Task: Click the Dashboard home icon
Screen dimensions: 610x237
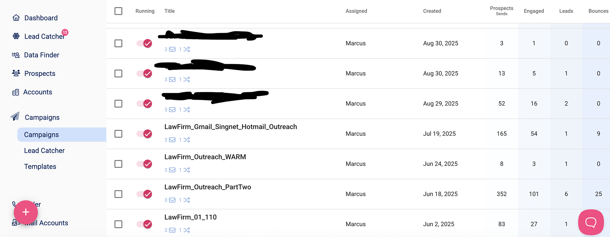Action: (16, 18)
